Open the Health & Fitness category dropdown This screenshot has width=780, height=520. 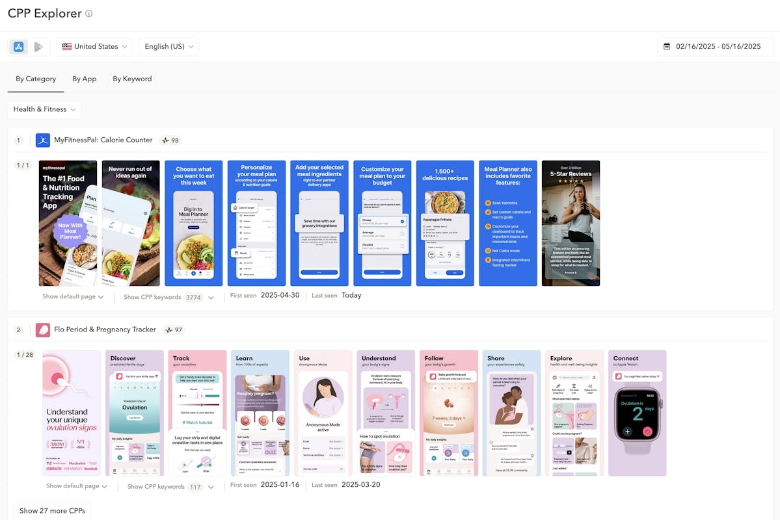tap(44, 109)
